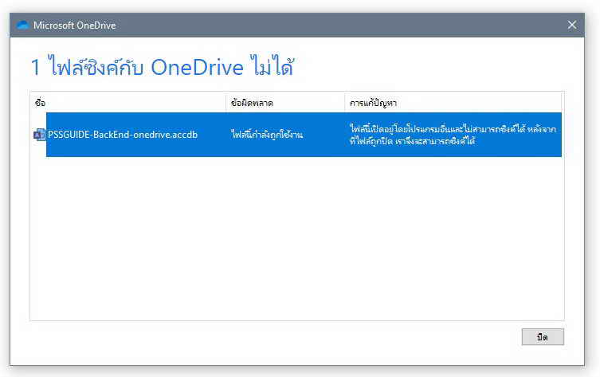Click the Microsoft OneDrive title text

pos(75,26)
